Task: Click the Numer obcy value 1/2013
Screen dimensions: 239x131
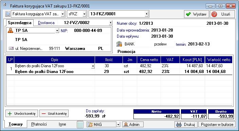Action: (146, 23)
